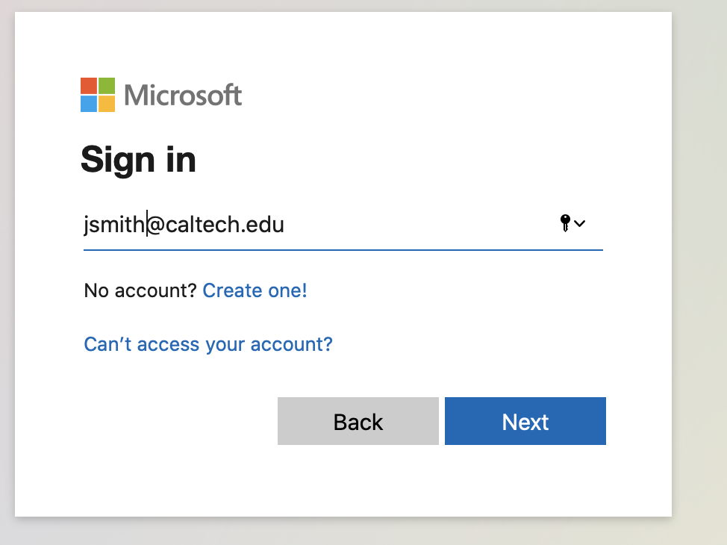
Task: Place cursor in "jsmith" username text
Action: [x=113, y=224]
